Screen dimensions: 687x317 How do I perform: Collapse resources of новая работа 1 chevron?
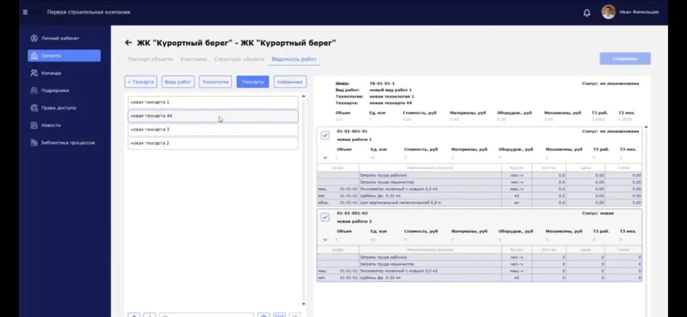click(x=325, y=158)
